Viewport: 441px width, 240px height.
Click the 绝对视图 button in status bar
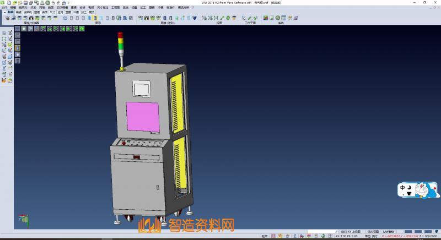point(373,232)
